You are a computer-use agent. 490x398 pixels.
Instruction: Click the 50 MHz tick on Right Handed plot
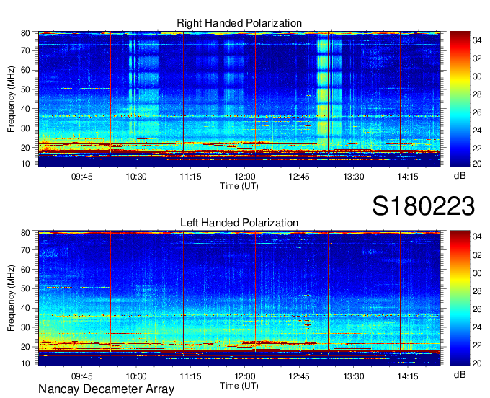pos(25,89)
